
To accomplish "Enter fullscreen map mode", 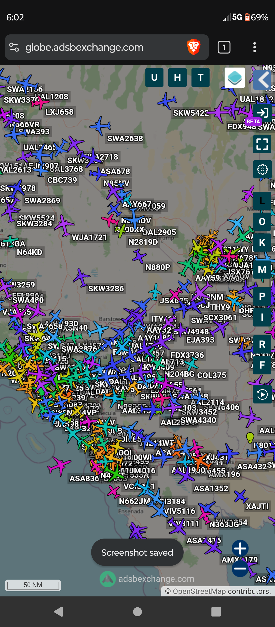I will pos(262,144).
